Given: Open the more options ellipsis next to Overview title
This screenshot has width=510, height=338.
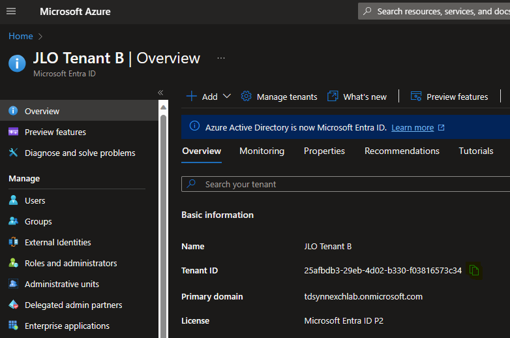Looking at the screenshot, I should click(221, 58).
